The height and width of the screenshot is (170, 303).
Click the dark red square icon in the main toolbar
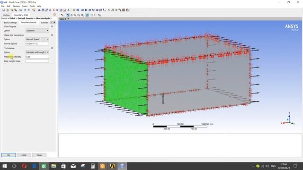(x=124, y=10)
